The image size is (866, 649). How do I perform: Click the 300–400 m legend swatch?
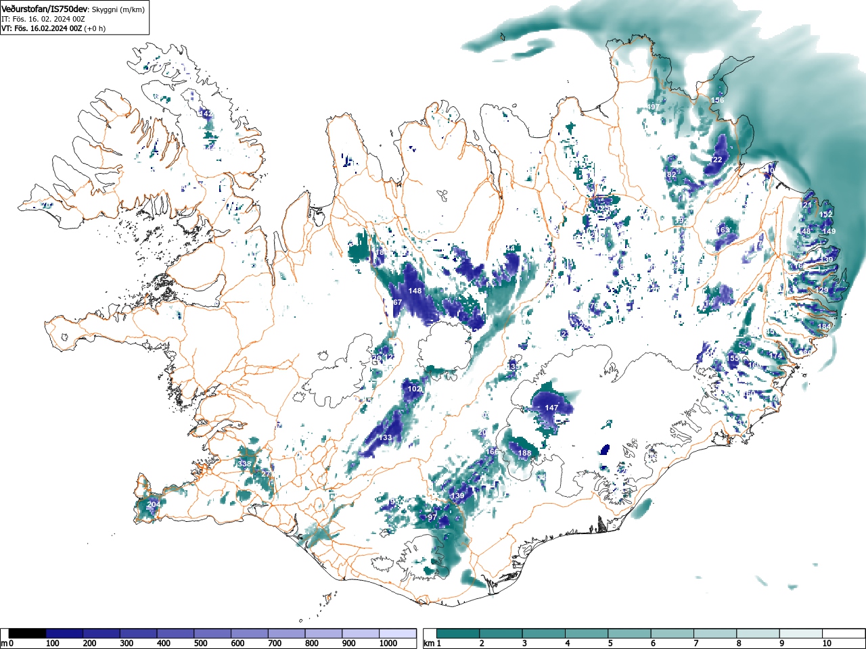139,633
